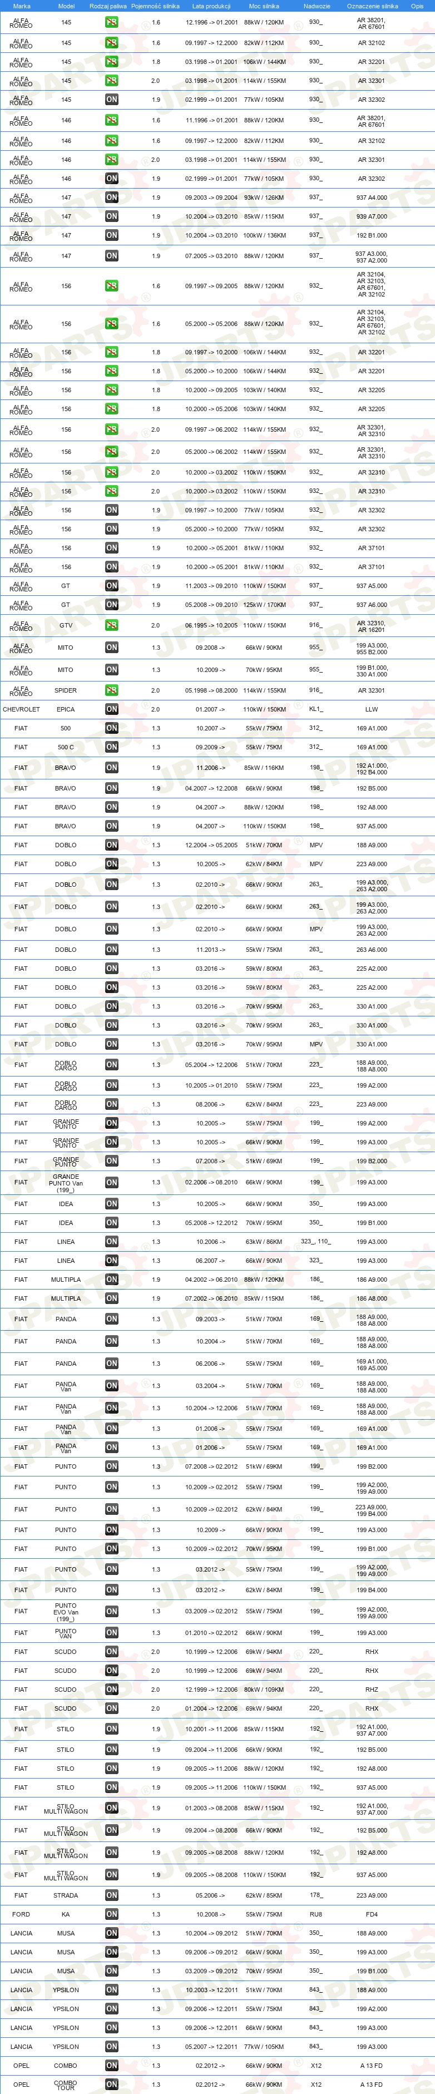Click the ON icon for FIAT BRAVO 192 B5.000 row
The image size is (435, 2094).
(x=111, y=788)
